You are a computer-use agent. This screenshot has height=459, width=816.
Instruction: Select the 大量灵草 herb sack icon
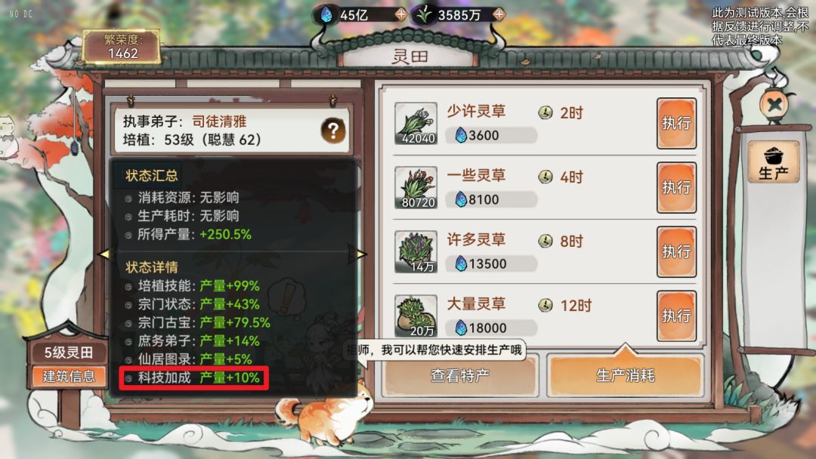416,316
